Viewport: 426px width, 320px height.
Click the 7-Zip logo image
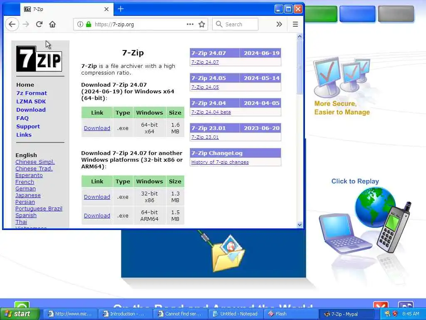pos(39,59)
